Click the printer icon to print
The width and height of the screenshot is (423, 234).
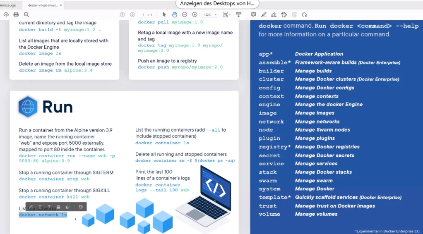click(16, 15)
